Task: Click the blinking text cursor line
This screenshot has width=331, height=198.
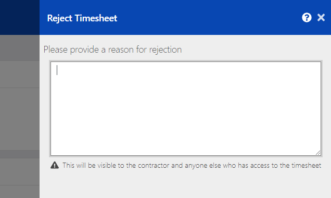Action: click(x=57, y=70)
